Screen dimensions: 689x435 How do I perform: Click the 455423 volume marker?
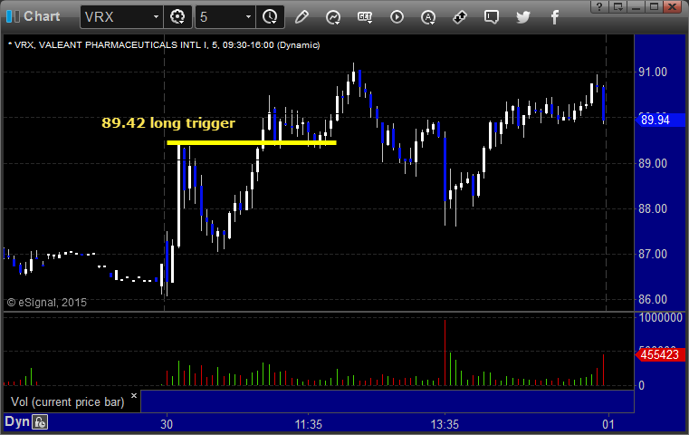660,354
